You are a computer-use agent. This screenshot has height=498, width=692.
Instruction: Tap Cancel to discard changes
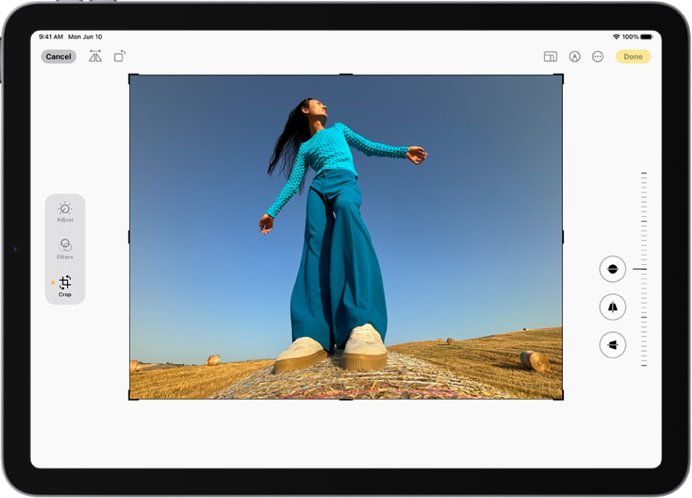[58, 56]
